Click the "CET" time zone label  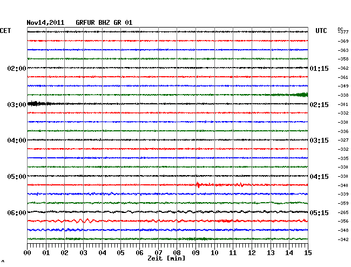(x=5, y=31)
